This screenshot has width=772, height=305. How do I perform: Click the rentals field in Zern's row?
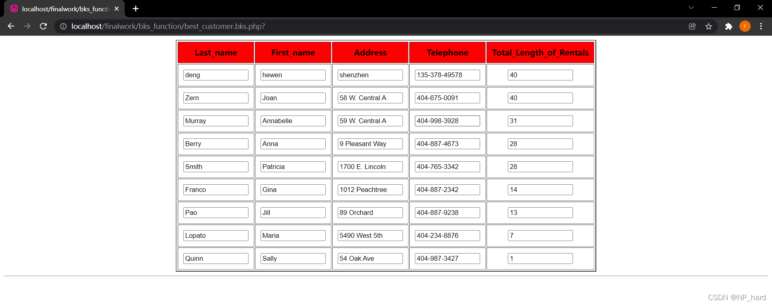pyautogui.click(x=540, y=98)
